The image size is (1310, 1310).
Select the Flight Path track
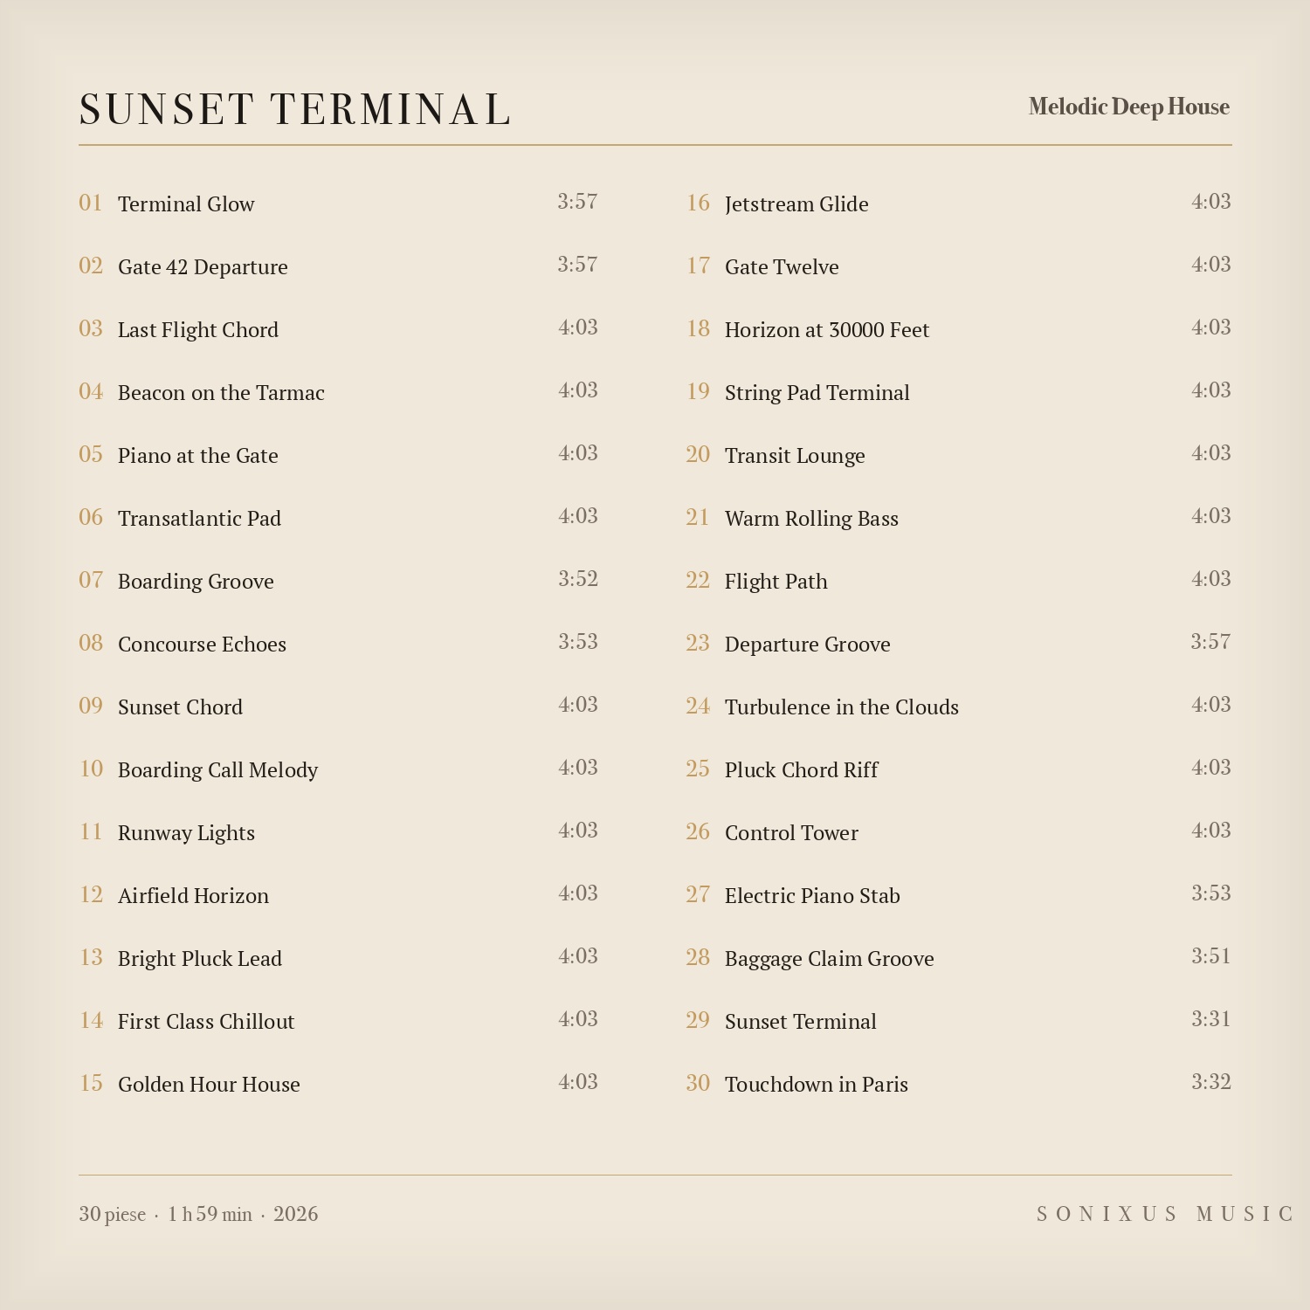776,581
